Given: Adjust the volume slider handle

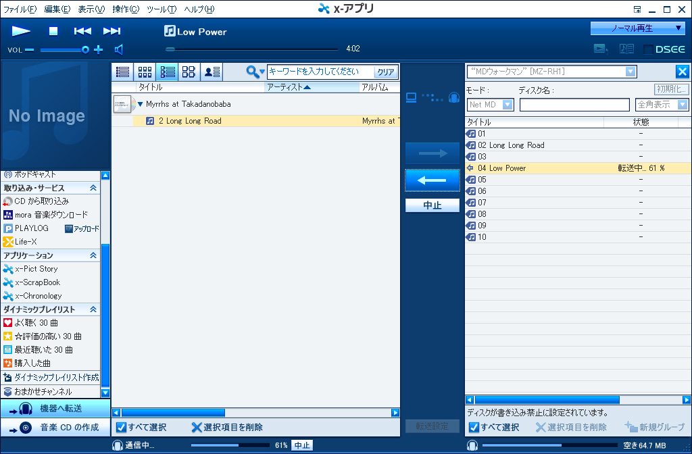Looking at the screenshot, I should (x=85, y=50).
